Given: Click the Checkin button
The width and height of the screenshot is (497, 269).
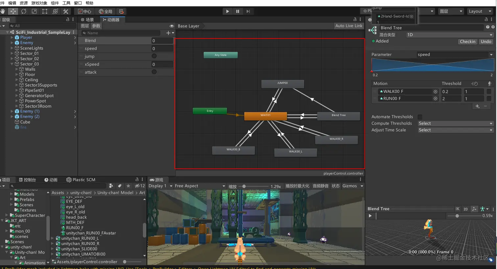Looking at the screenshot, I should click(467, 41).
